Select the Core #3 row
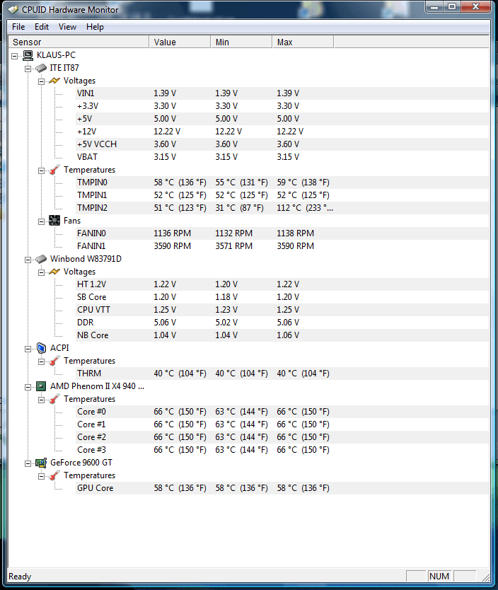This screenshot has width=498, height=590. point(282,450)
